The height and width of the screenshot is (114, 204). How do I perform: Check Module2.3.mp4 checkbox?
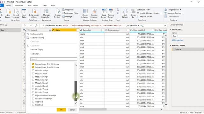click(33, 83)
